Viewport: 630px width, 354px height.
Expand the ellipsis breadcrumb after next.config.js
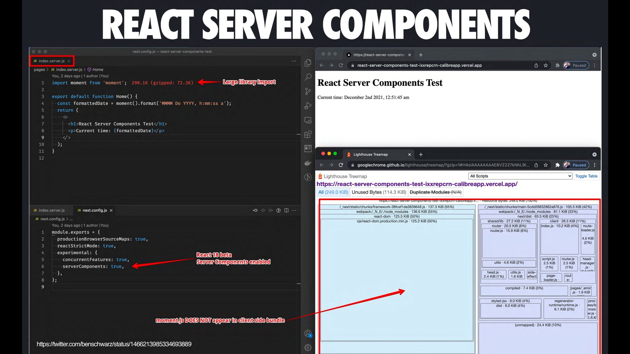[71, 219]
